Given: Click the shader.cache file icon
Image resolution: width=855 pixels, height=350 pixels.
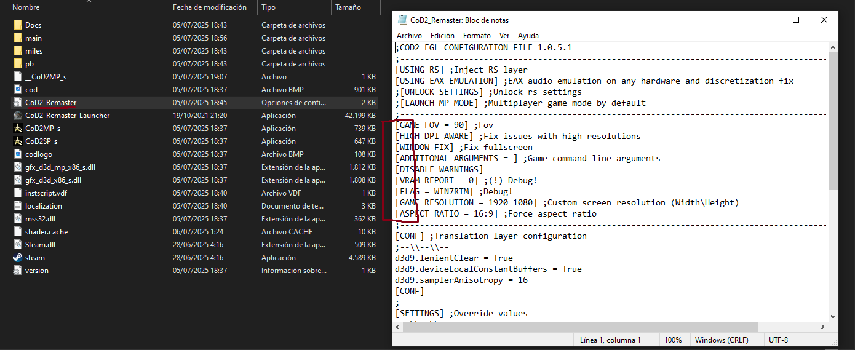Looking at the screenshot, I should click(x=18, y=232).
